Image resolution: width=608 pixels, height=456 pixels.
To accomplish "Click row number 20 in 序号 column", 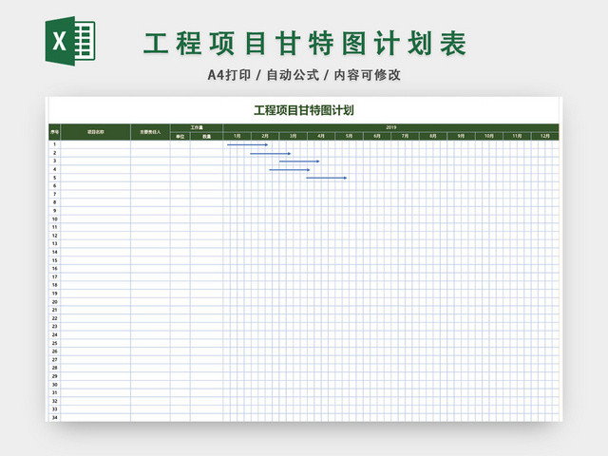I will 55,302.
